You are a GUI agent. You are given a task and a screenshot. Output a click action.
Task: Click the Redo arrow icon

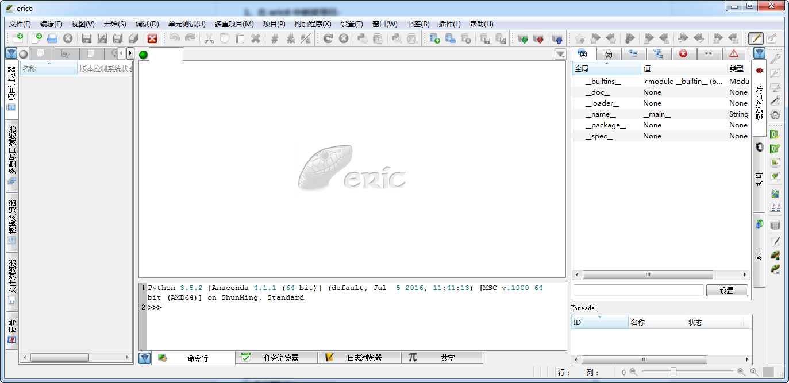(190, 38)
